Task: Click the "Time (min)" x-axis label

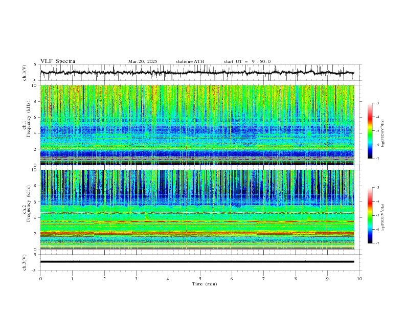Action: (x=205, y=284)
